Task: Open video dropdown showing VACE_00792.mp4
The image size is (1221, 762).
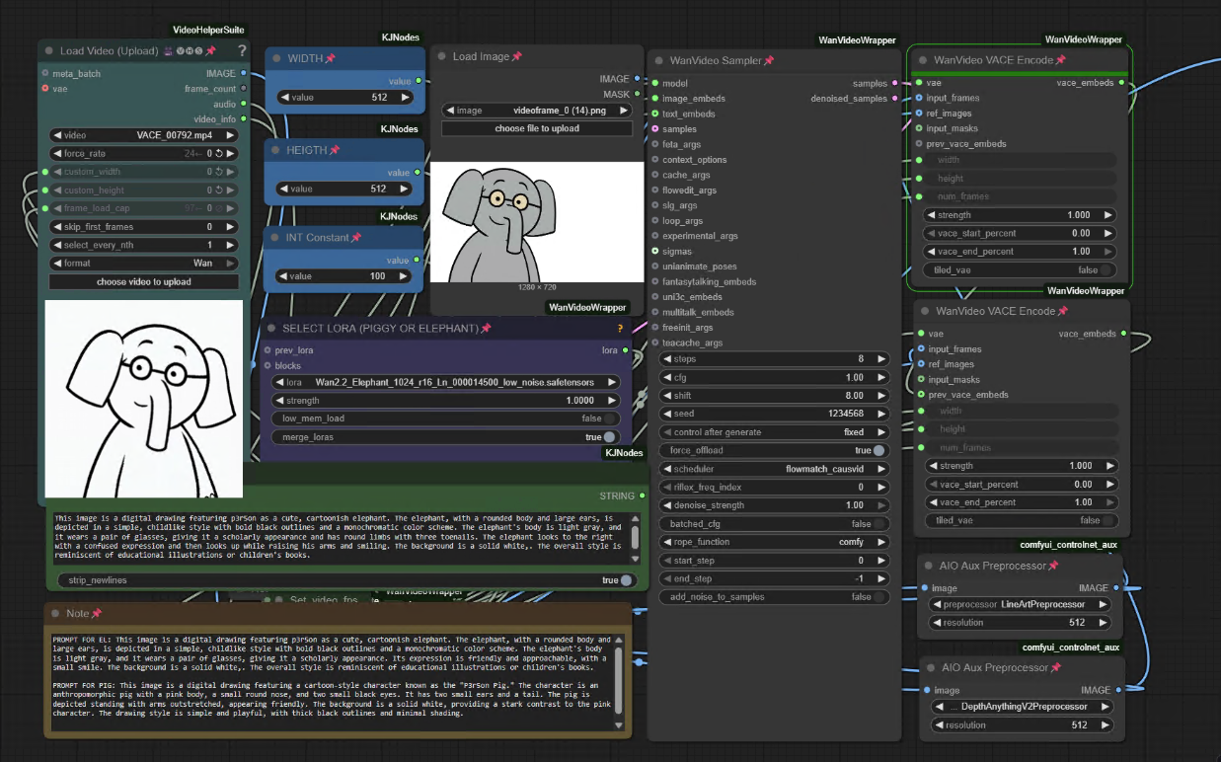Action: click(144, 135)
